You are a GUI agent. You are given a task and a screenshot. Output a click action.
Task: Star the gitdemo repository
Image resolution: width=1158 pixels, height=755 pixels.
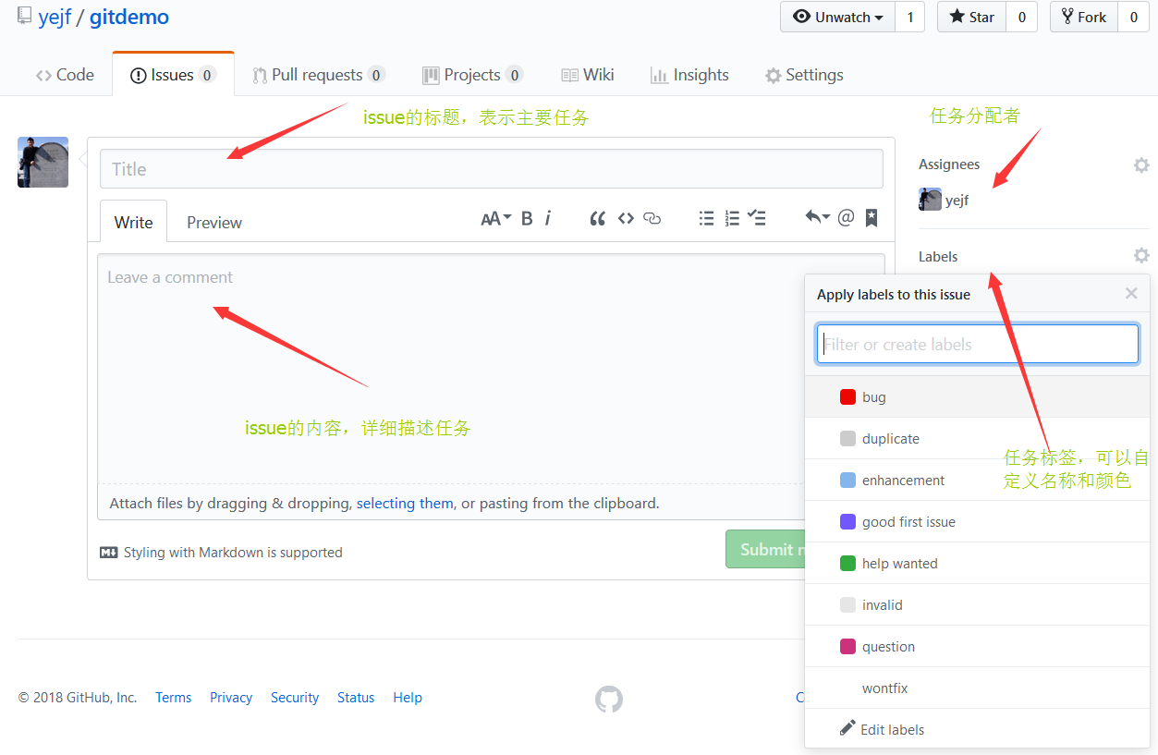click(972, 17)
